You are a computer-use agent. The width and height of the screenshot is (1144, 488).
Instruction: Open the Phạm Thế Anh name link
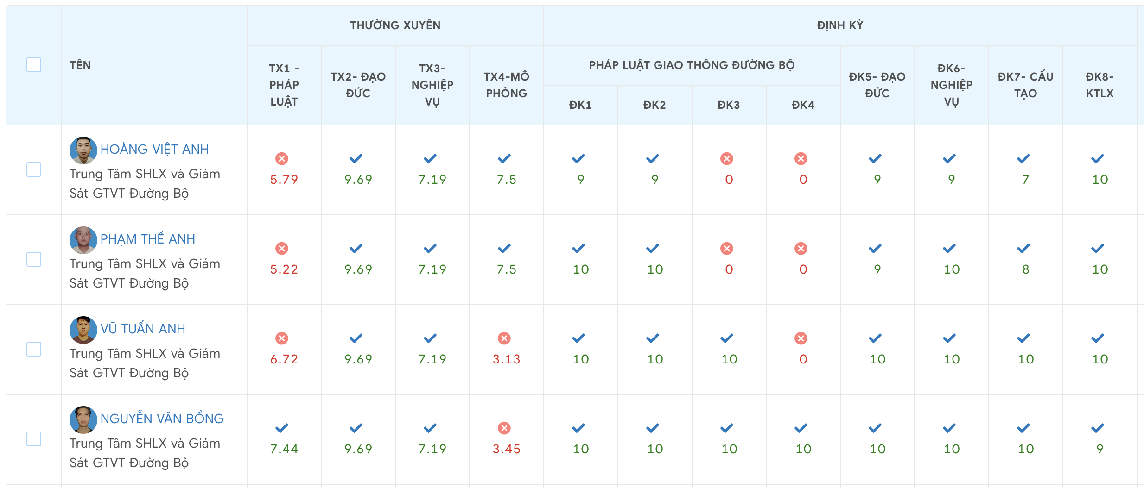pos(147,239)
